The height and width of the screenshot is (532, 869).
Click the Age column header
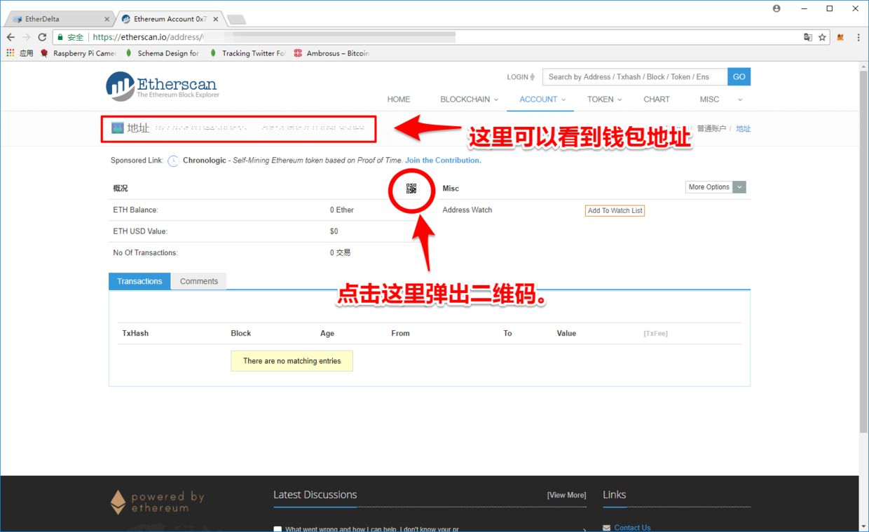(327, 334)
